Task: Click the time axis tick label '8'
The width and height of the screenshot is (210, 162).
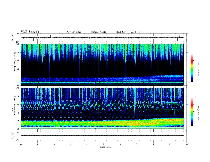Action: tap(153, 145)
